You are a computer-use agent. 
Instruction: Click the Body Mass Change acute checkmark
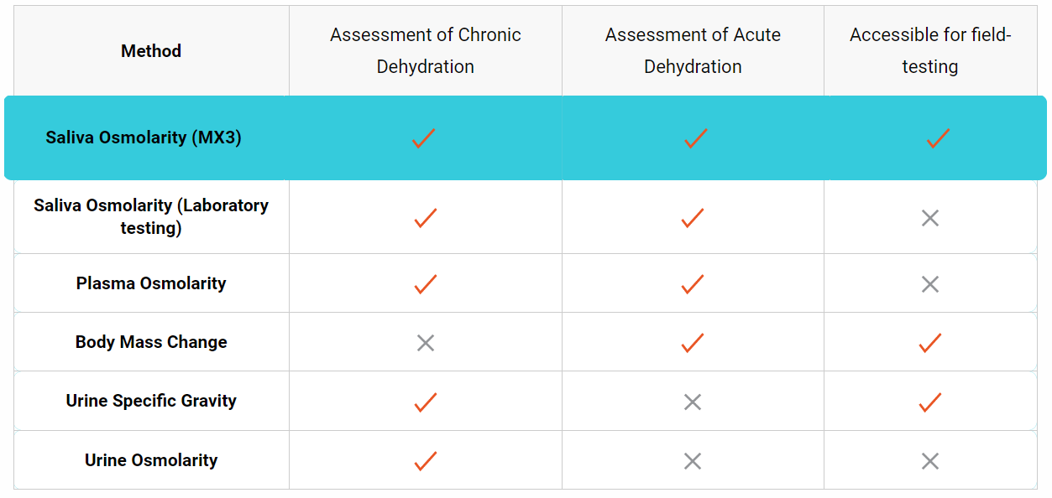[693, 343]
